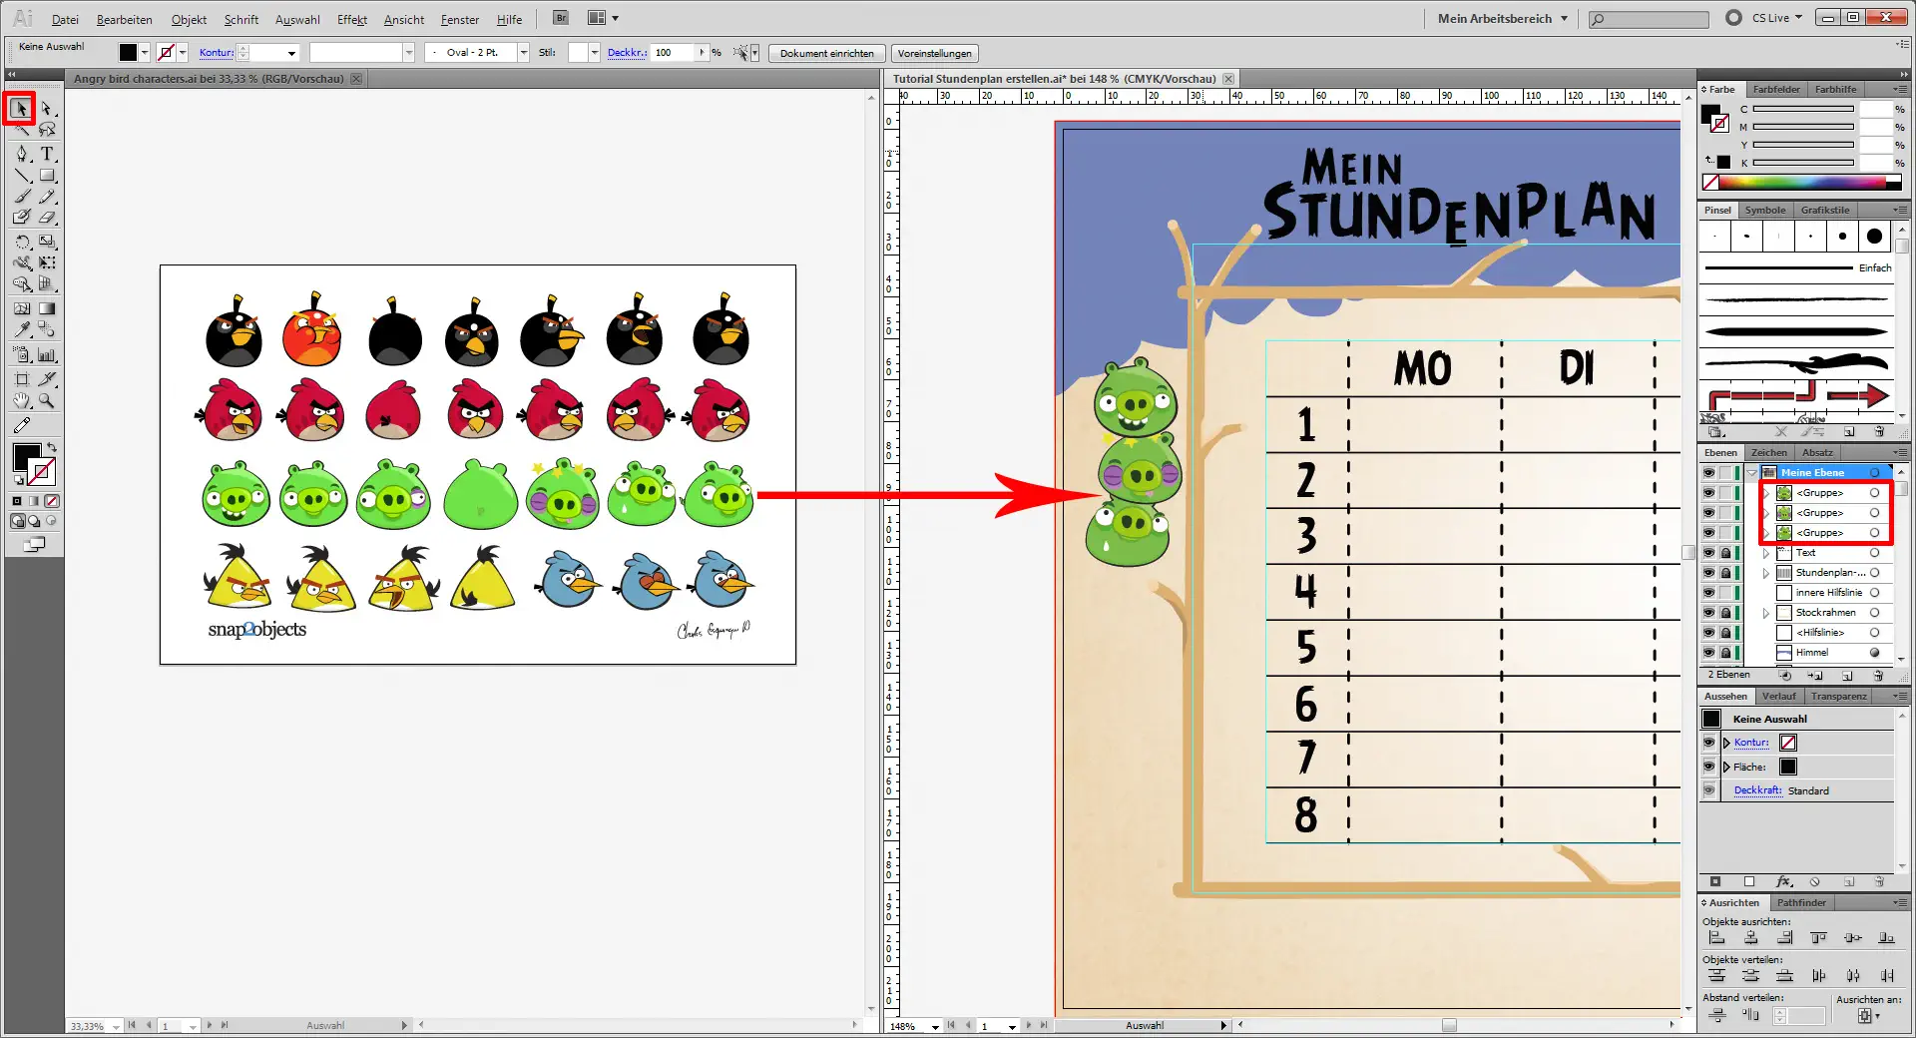This screenshot has width=1916, height=1038.
Task: Click the trash icon to delete selected layer
Action: pyautogui.click(x=1880, y=676)
